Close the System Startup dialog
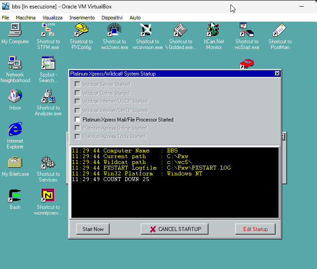The width and height of the screenshot is (317, 269). click(277, 74)
